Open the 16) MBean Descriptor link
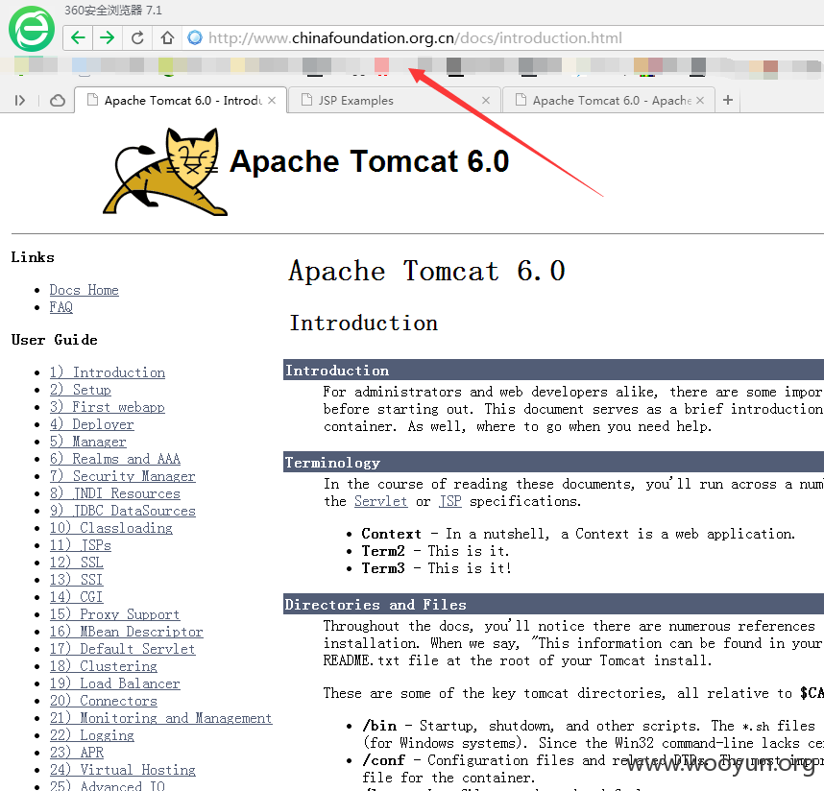Screen dimensions: 824x791 click(x=126, y=632)
